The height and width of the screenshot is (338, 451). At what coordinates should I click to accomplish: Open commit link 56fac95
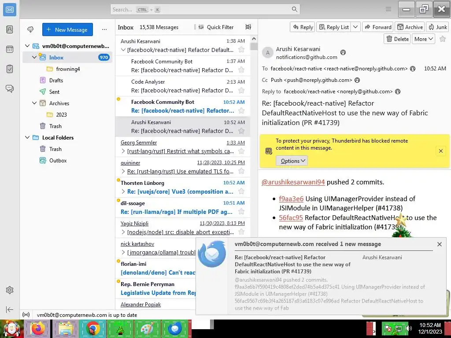291,217
